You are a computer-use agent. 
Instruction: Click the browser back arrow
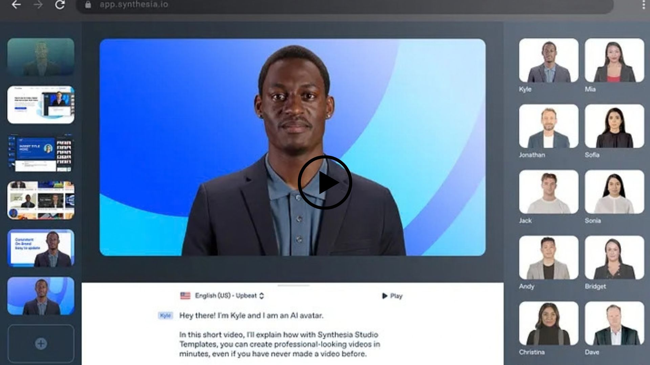(16, 5)
